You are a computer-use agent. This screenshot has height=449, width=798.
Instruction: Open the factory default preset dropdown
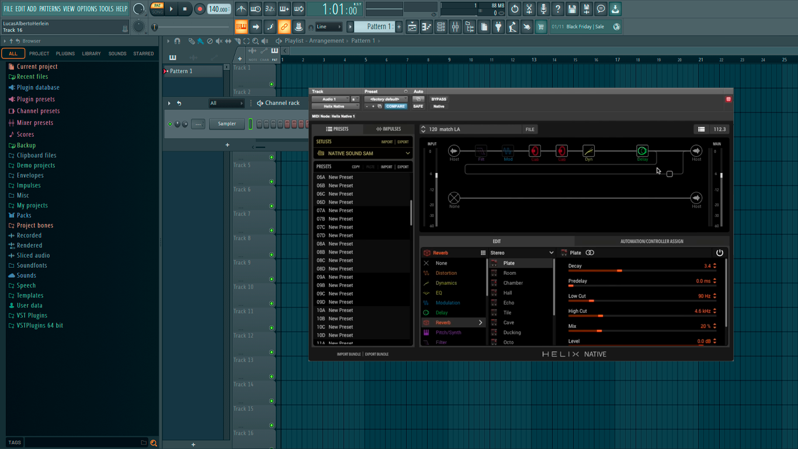tap(386, 99)
